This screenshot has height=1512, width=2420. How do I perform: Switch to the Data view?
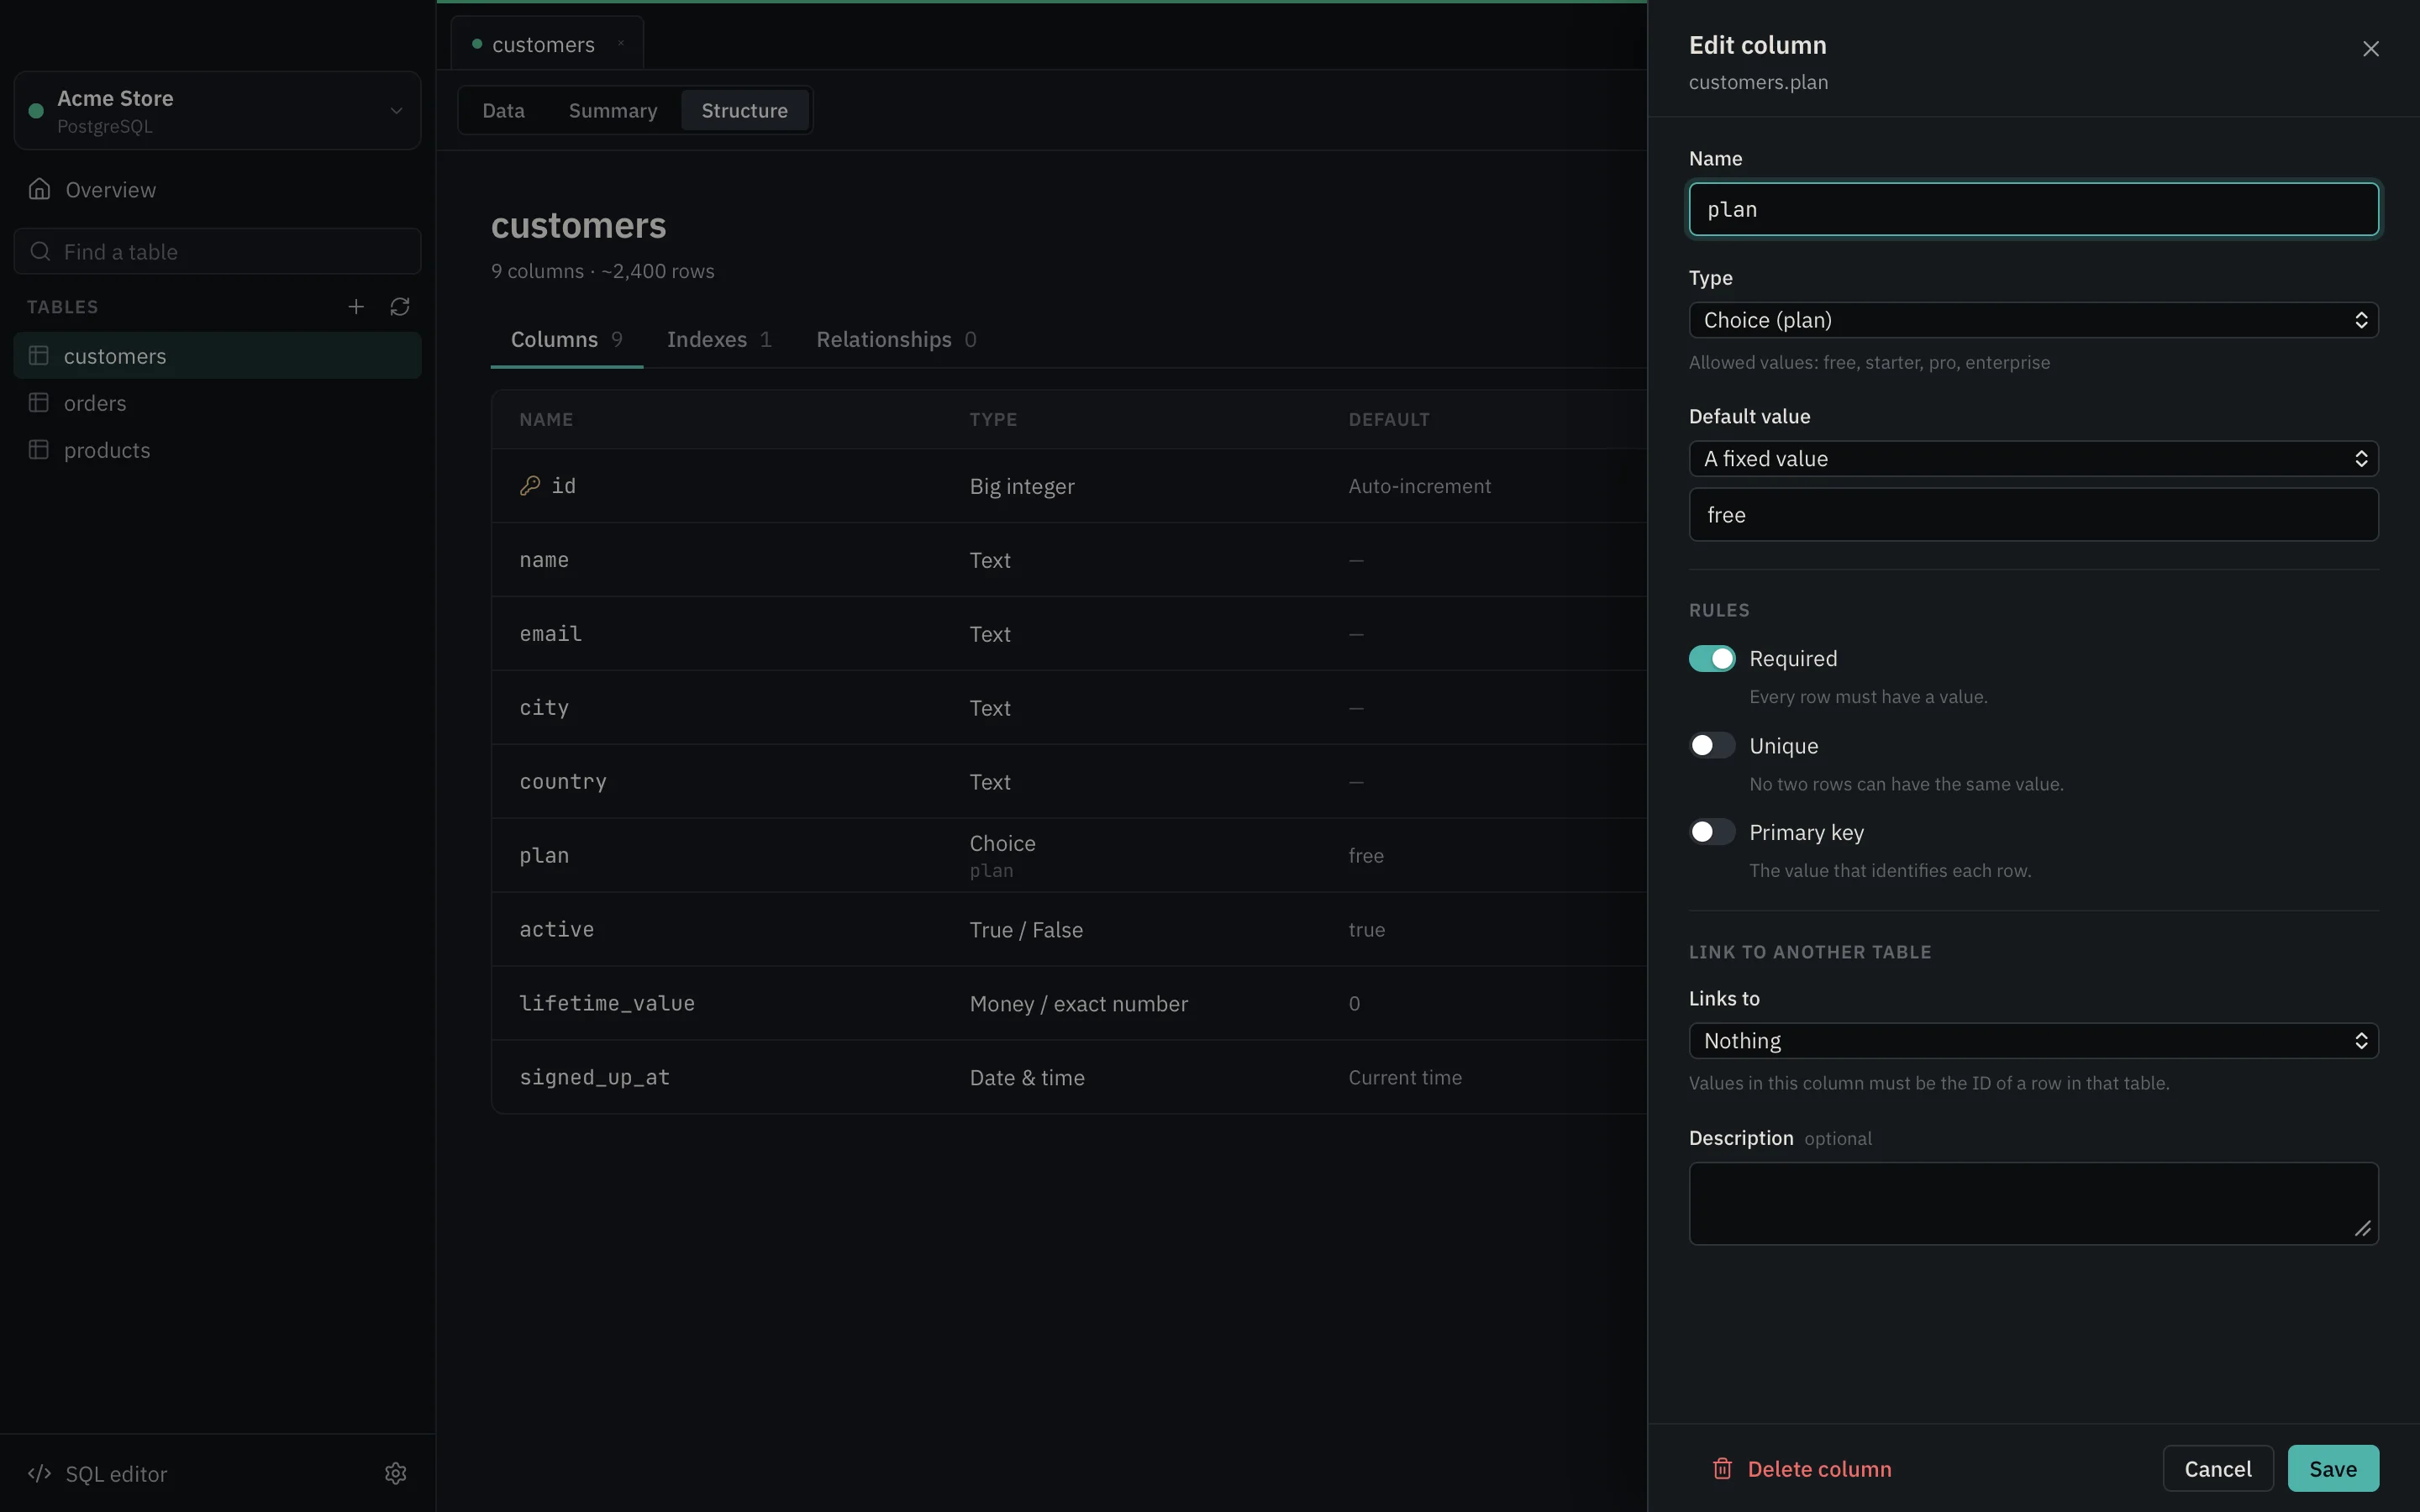point(503,110)
